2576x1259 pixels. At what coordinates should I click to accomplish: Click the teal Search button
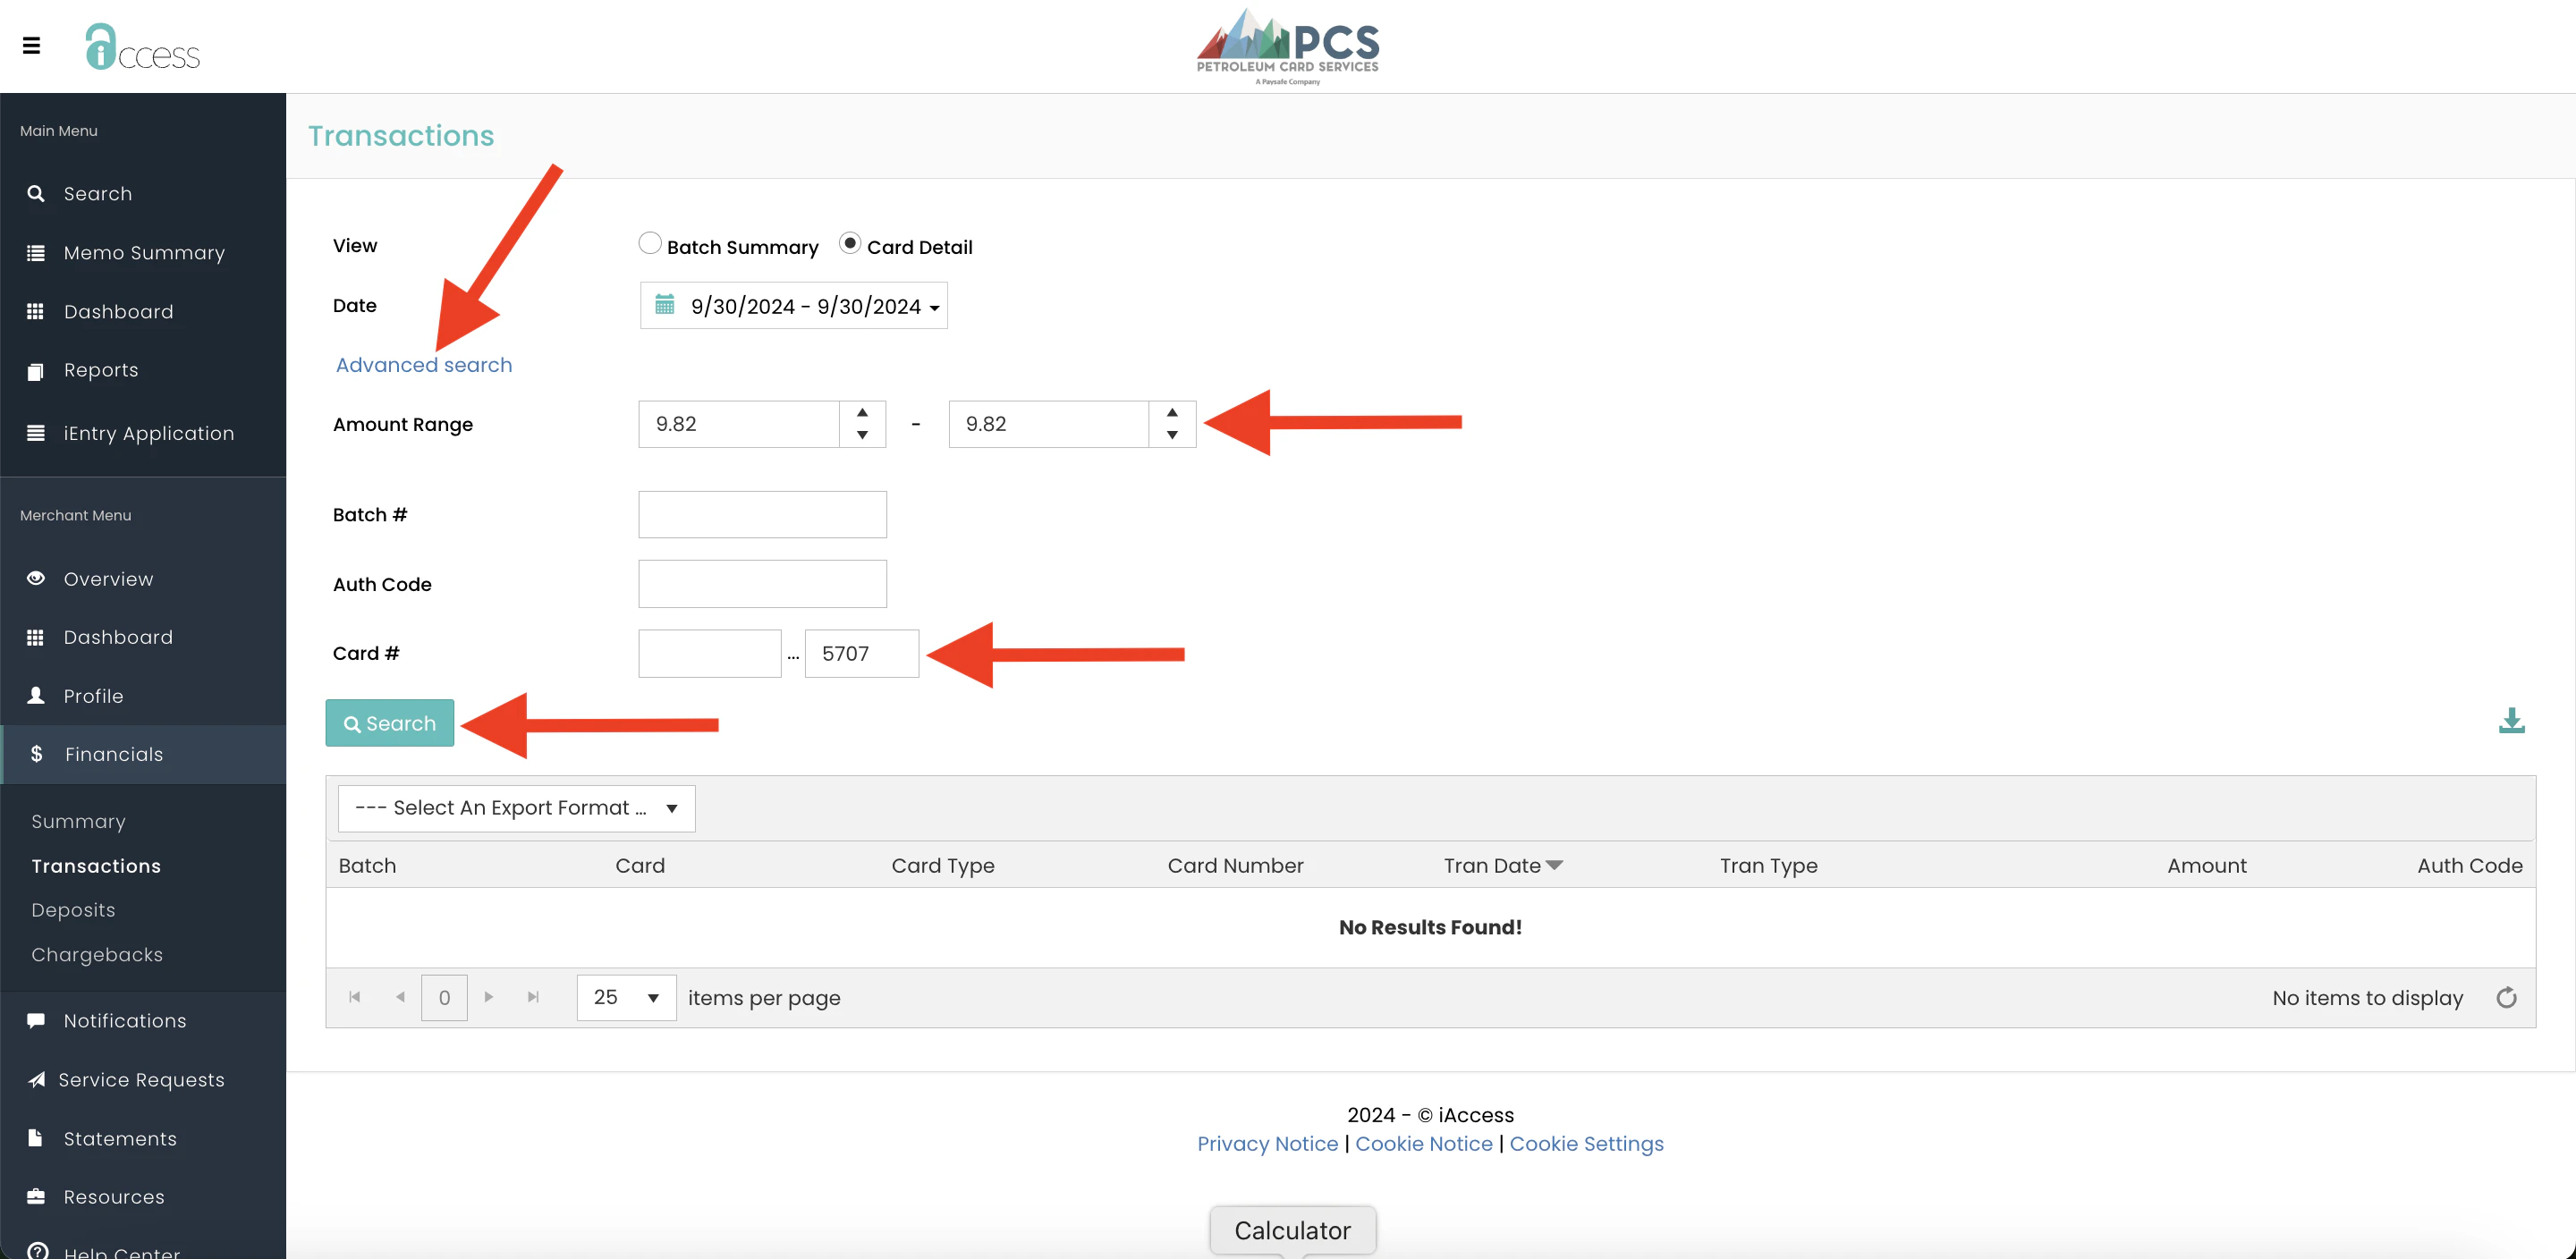[x=389, y=723]
